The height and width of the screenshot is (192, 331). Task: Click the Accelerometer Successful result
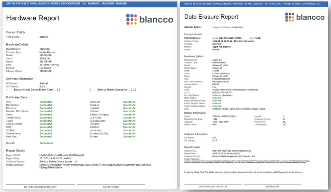tap(46, 124)
